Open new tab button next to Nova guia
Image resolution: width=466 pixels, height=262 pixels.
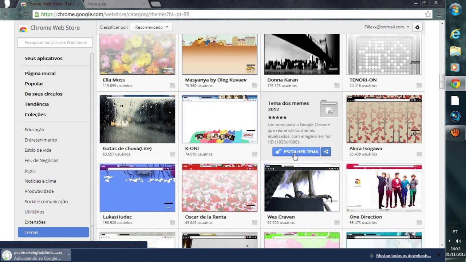click(155, 4)
